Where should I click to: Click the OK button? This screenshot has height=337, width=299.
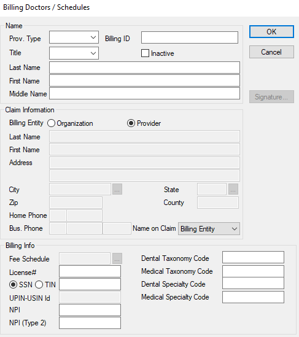[271, 32]
